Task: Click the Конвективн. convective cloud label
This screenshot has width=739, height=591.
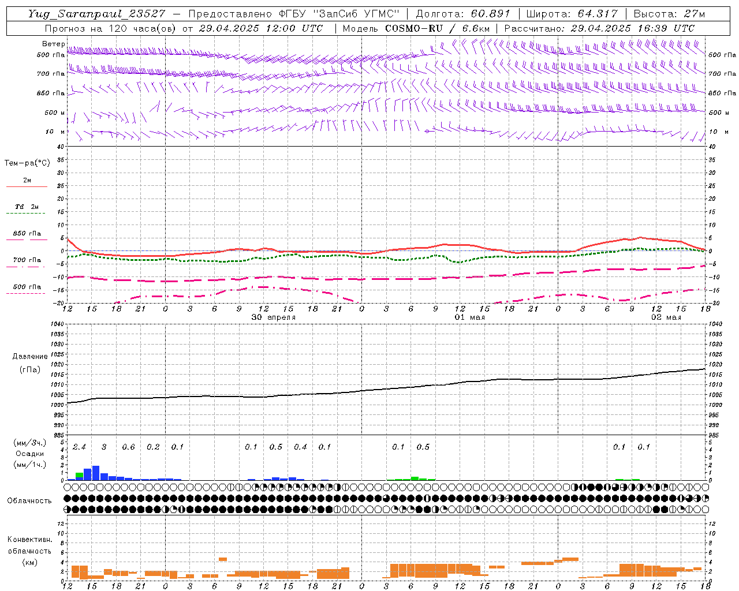Action: coord(30,540)
